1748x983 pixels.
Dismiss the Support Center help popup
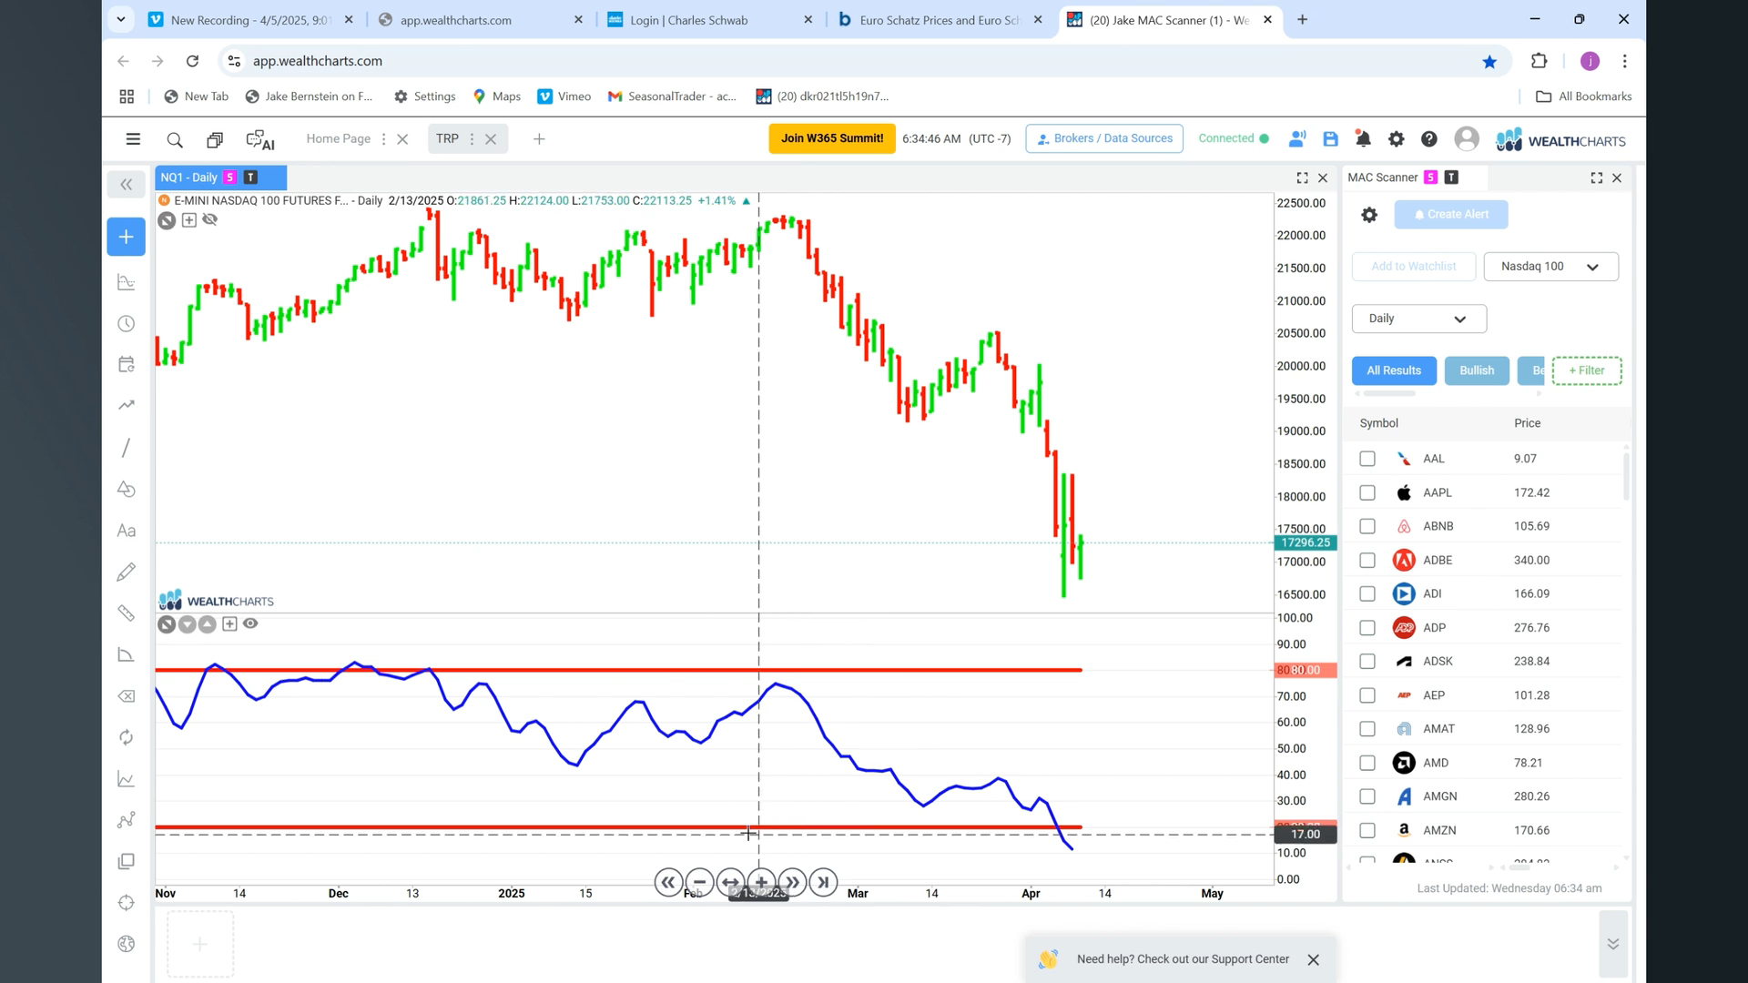pos(1313,960)
